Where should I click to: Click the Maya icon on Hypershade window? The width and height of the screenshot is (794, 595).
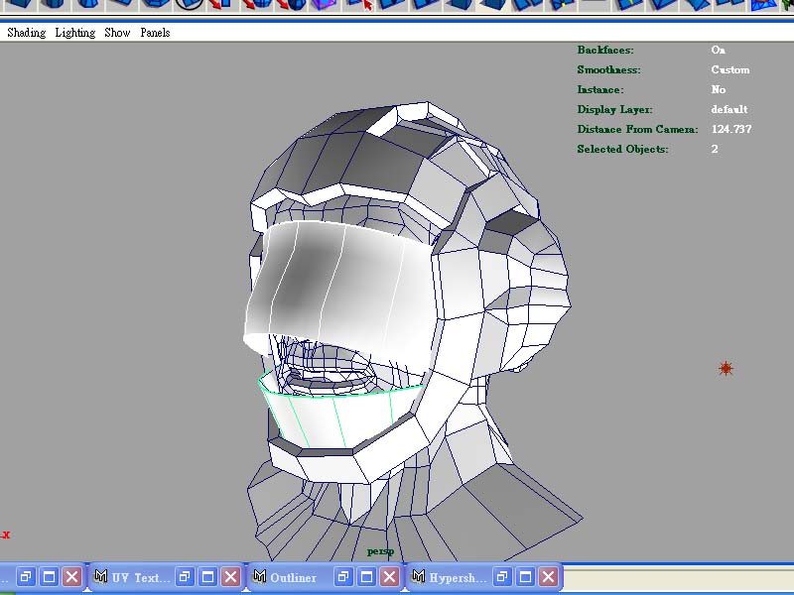click(x=419, y=576)
